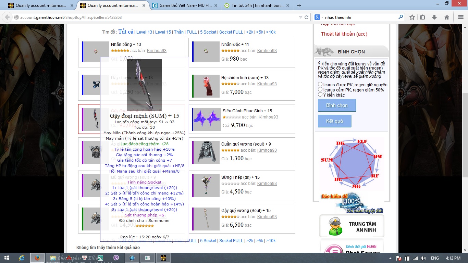Image resolution: width=468 pixels, height=263 pixels.
Task: Filter by Level 15 at top
Action: 163,32
